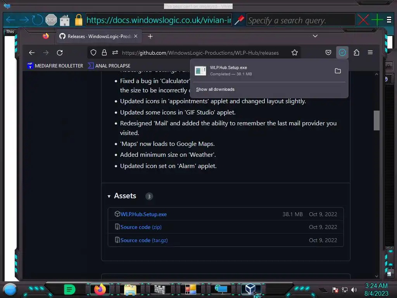
Task: Open the VirtualBox cube taskbar icon
Action: coord(251,289)
